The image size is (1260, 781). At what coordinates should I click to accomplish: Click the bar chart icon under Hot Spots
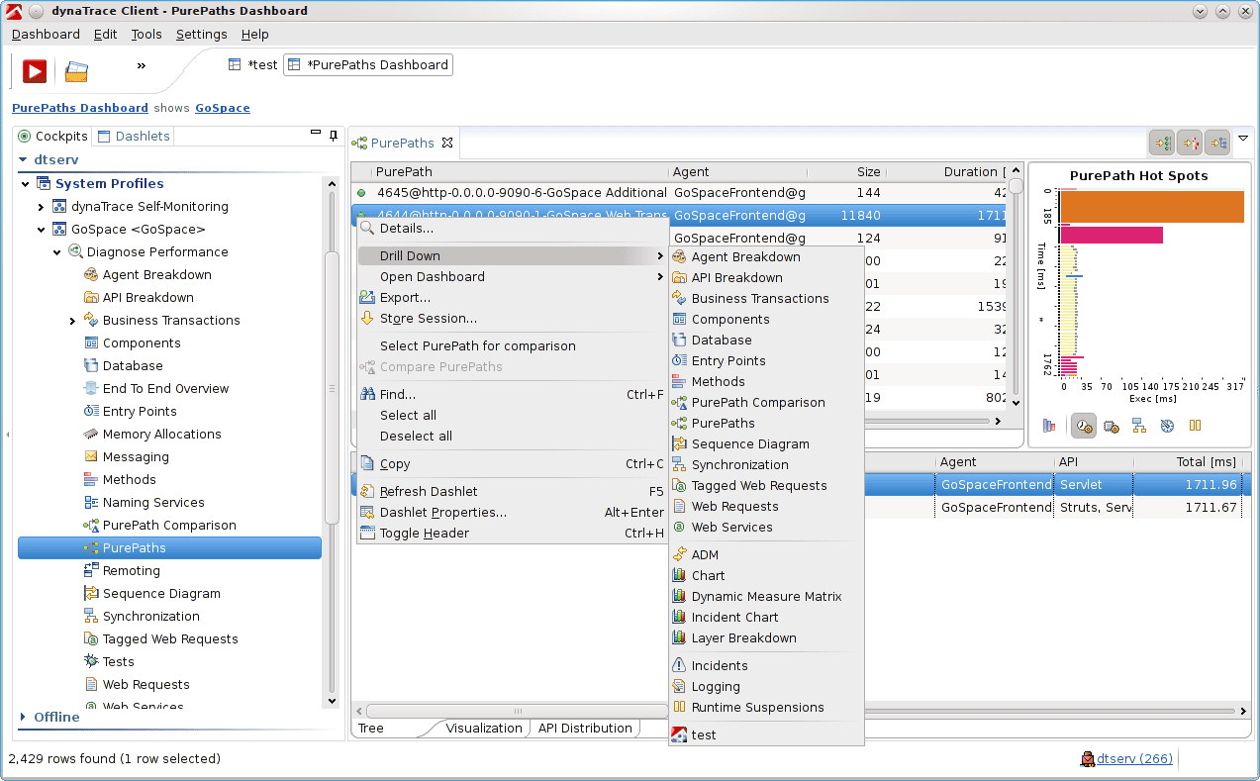point(1049,426)
